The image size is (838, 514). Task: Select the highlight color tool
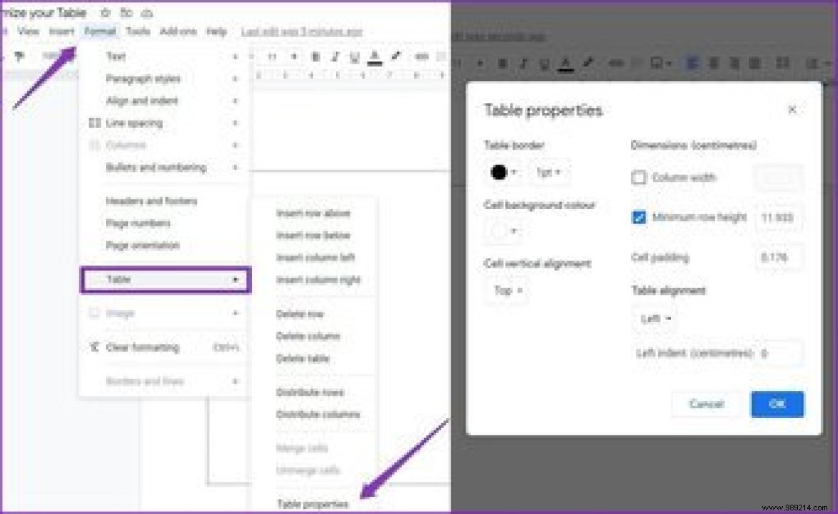(x=392, y=57)
